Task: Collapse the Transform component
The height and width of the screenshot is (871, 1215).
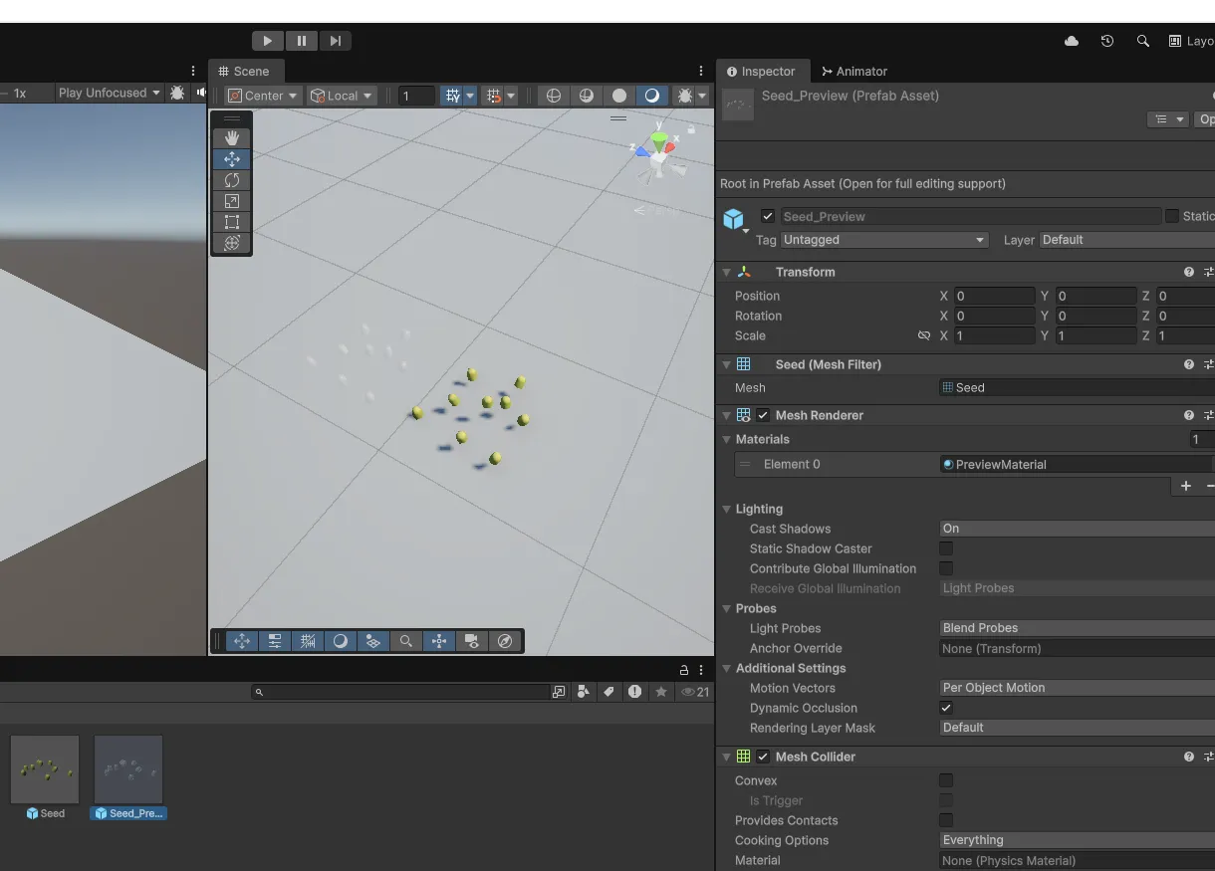Action: [727, 272]
